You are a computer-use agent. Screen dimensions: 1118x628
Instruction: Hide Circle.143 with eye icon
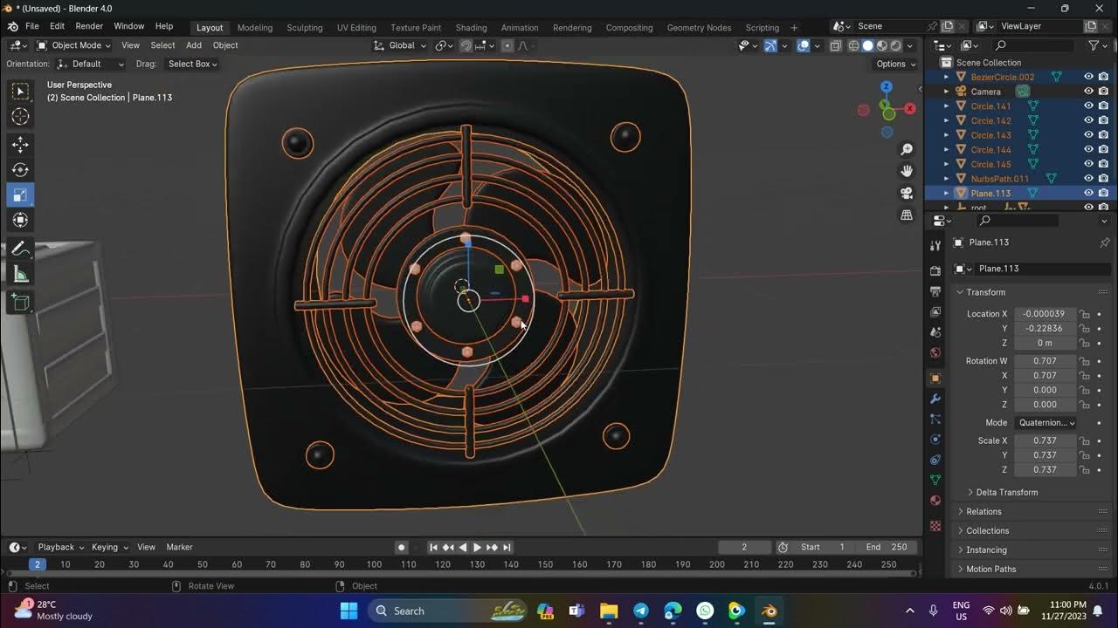pyautogui.click(x=1088, y=135)
